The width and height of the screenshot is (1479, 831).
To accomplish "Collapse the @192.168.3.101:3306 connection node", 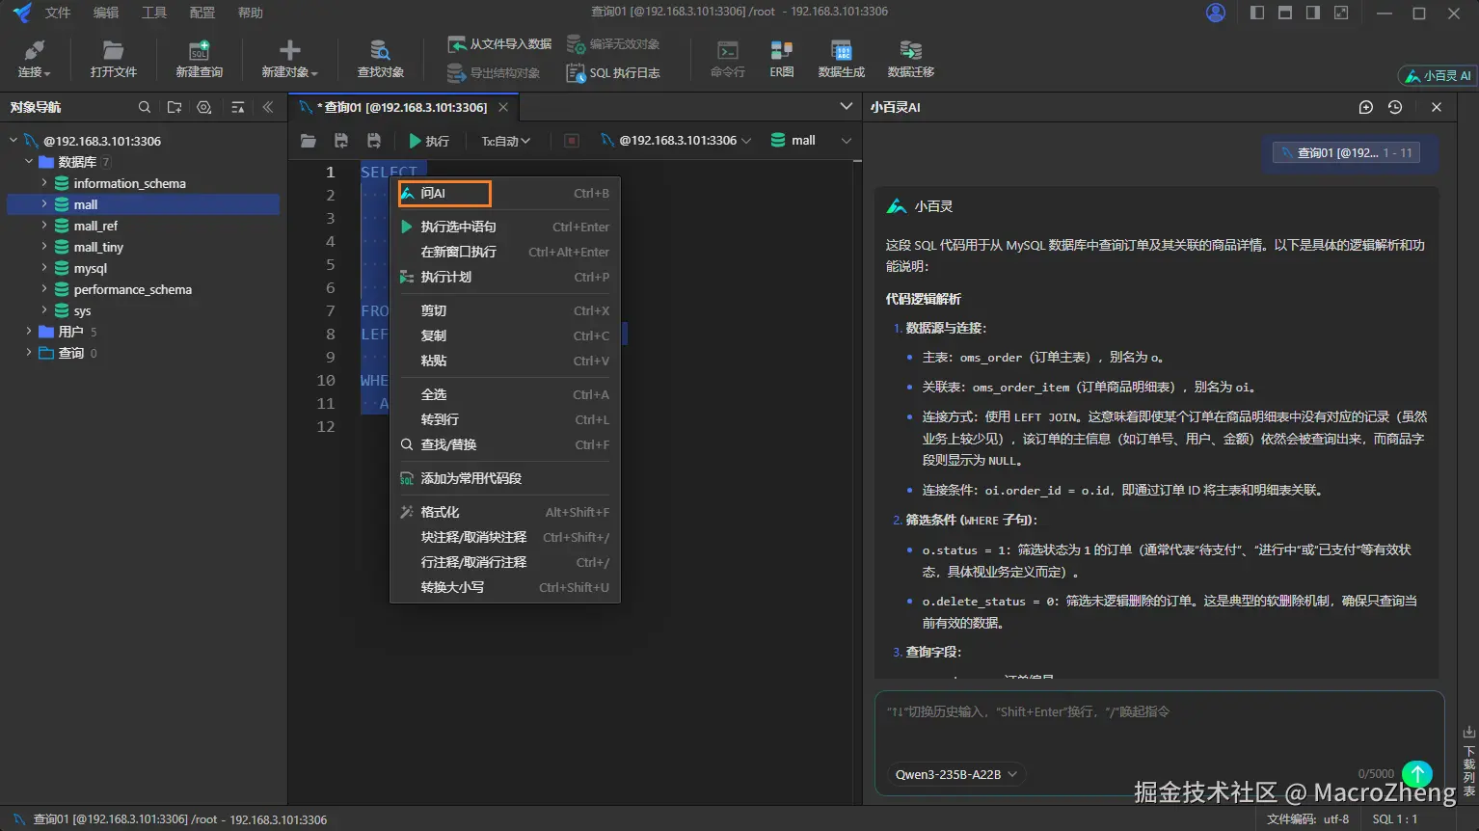I will coord(13,140).
